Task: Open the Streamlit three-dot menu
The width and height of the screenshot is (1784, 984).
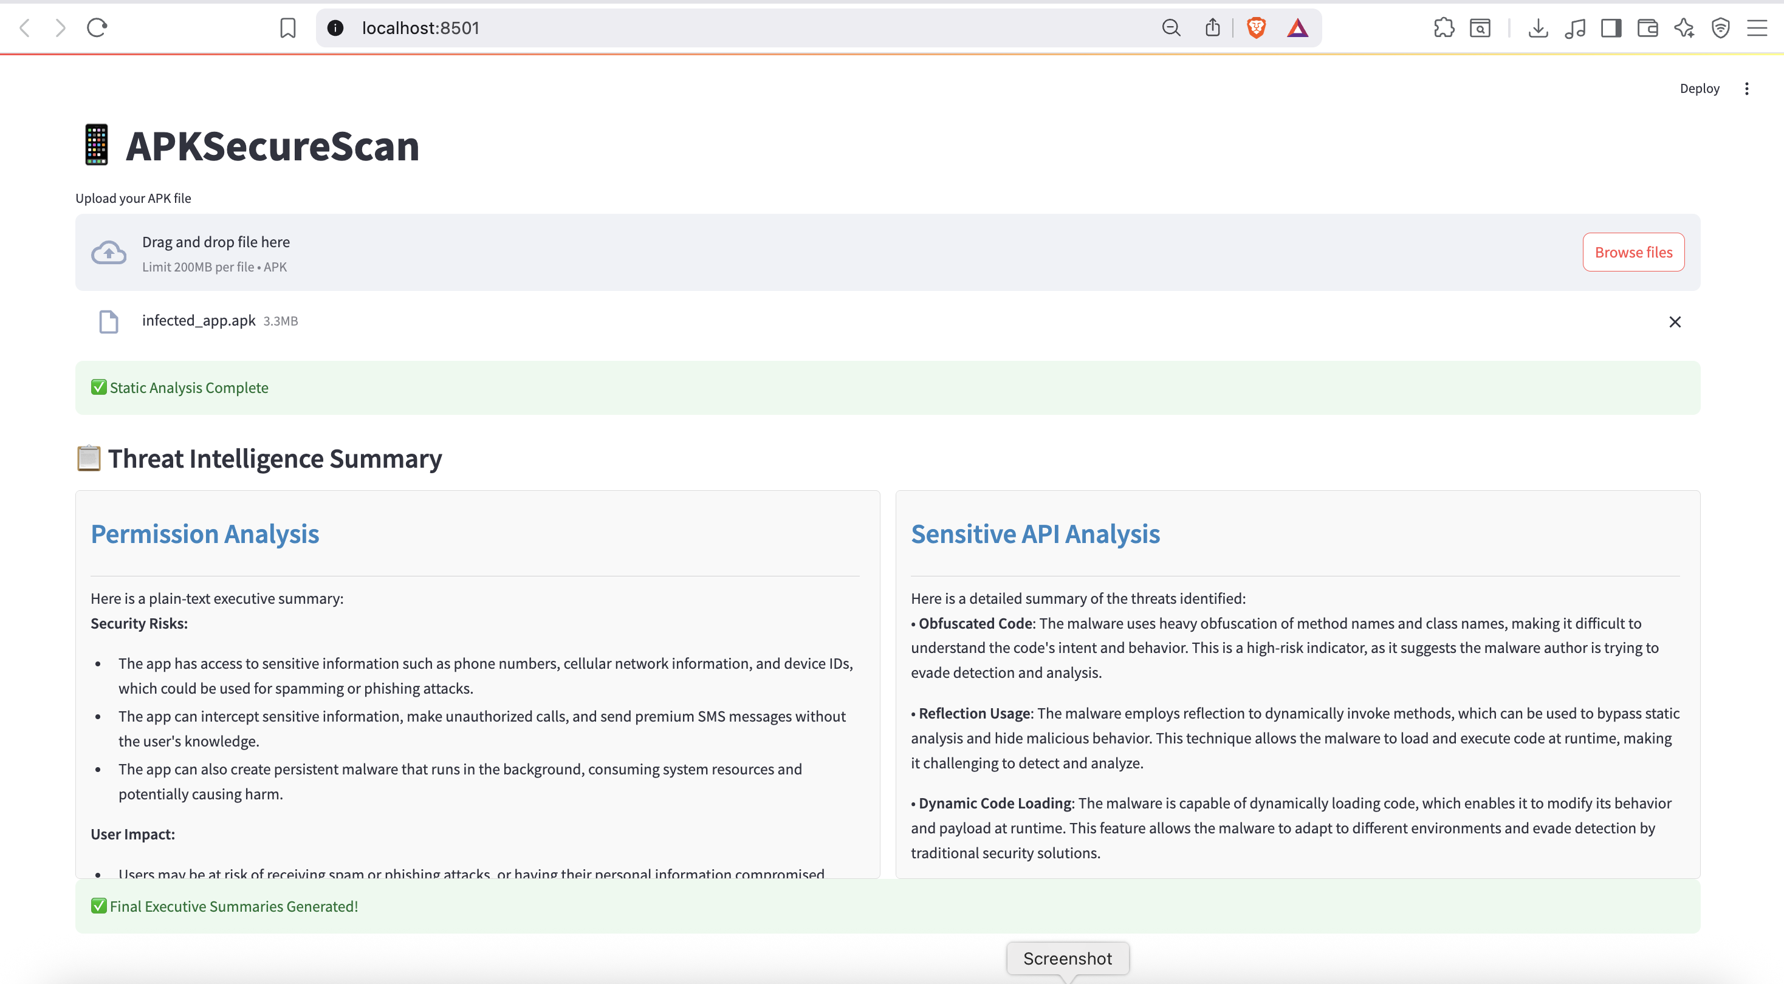Action: tap(1746, 89)
